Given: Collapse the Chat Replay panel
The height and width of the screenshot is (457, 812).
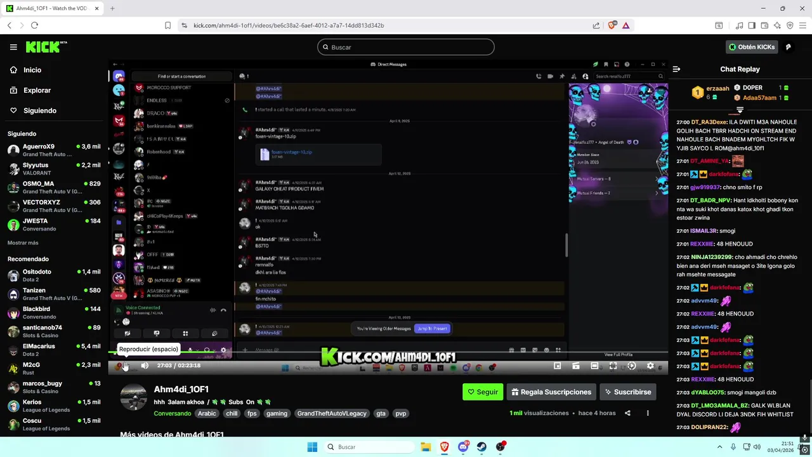Looking at the screenshot, I should coord(676,69).
